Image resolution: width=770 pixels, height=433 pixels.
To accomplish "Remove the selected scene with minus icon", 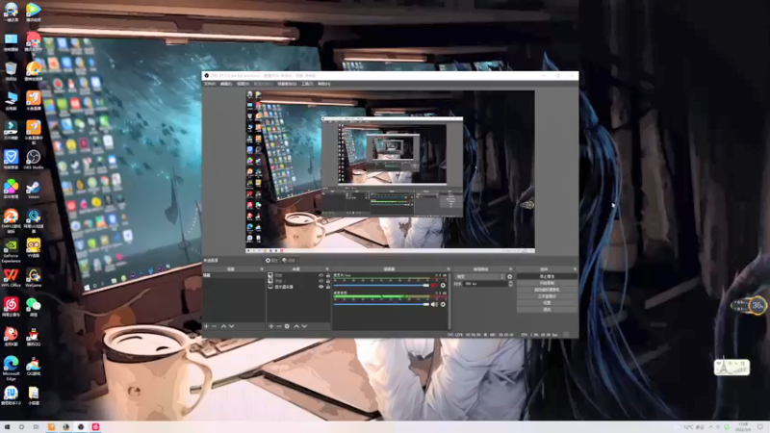I will pos(214,326).
